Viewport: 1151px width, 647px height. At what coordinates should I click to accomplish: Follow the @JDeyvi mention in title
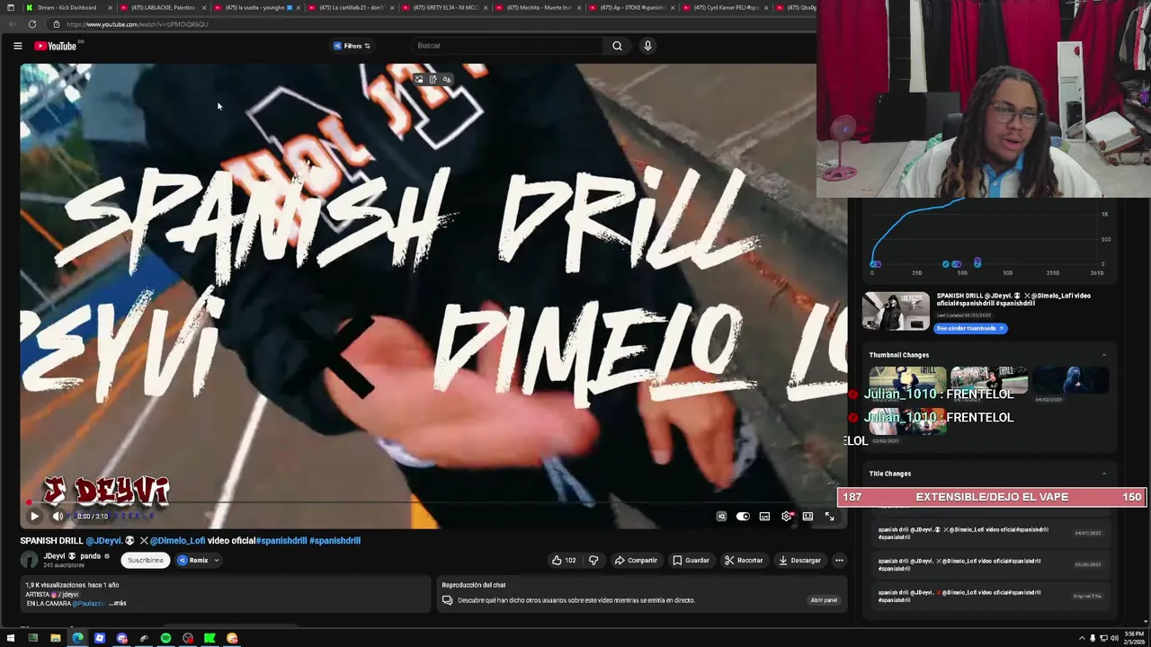click(104, 541)
